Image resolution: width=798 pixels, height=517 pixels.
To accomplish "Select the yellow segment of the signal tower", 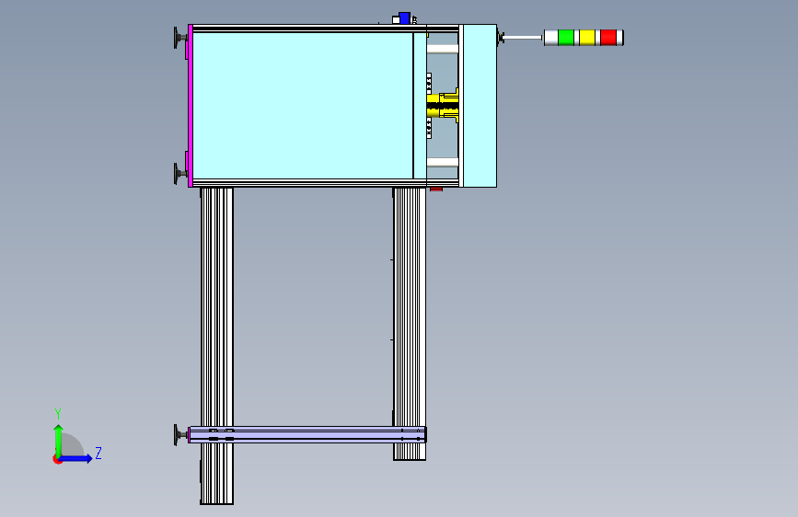I will (587, 38).
